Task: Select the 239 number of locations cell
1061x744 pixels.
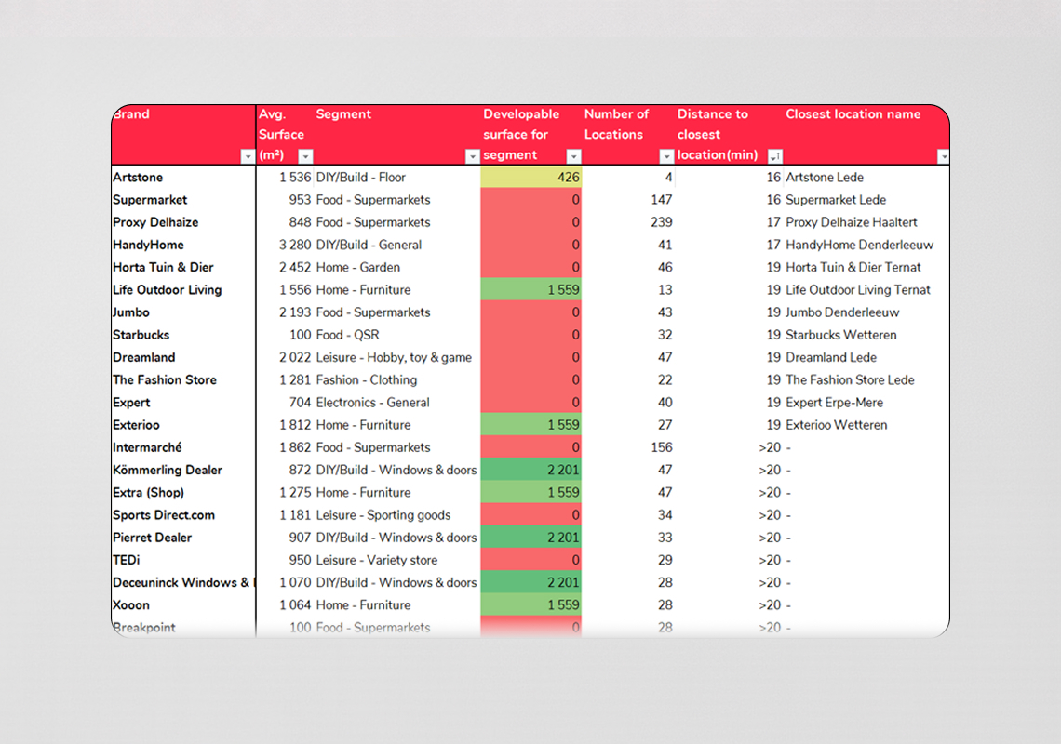Action: point(628,222)
